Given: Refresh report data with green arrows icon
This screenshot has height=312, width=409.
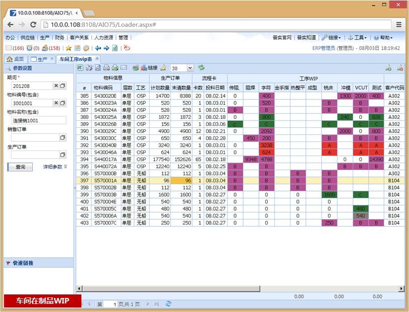Looking at the screenshot, I should 201,68.
